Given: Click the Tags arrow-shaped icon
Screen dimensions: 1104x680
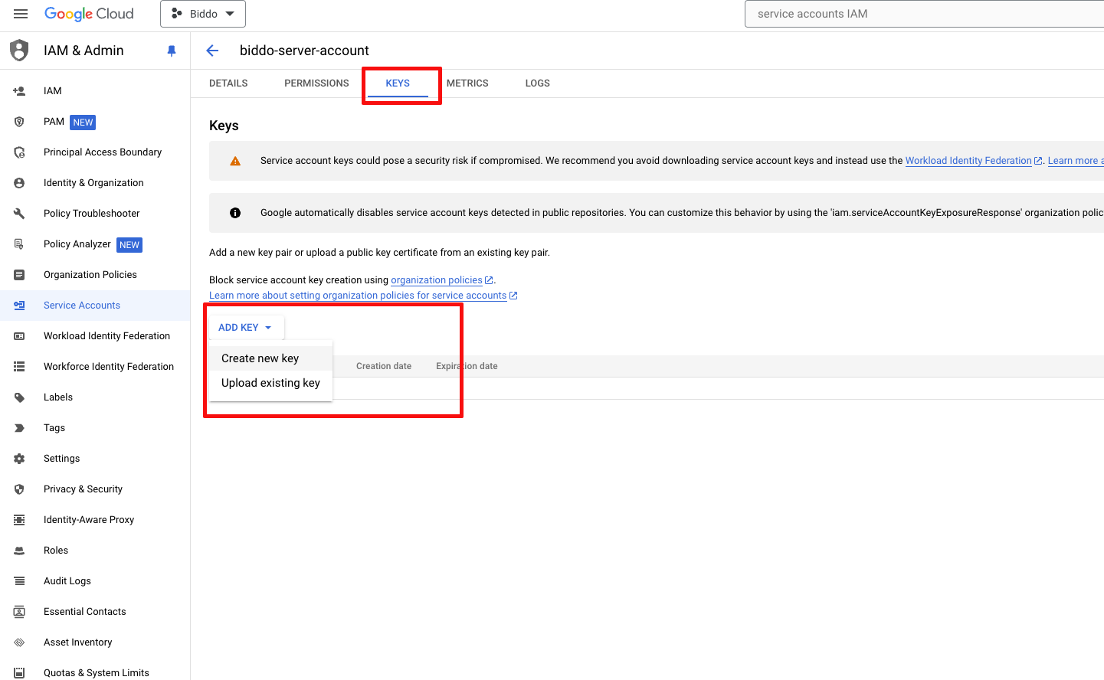Looking at the screenshot, I should [x=19, y=428].
